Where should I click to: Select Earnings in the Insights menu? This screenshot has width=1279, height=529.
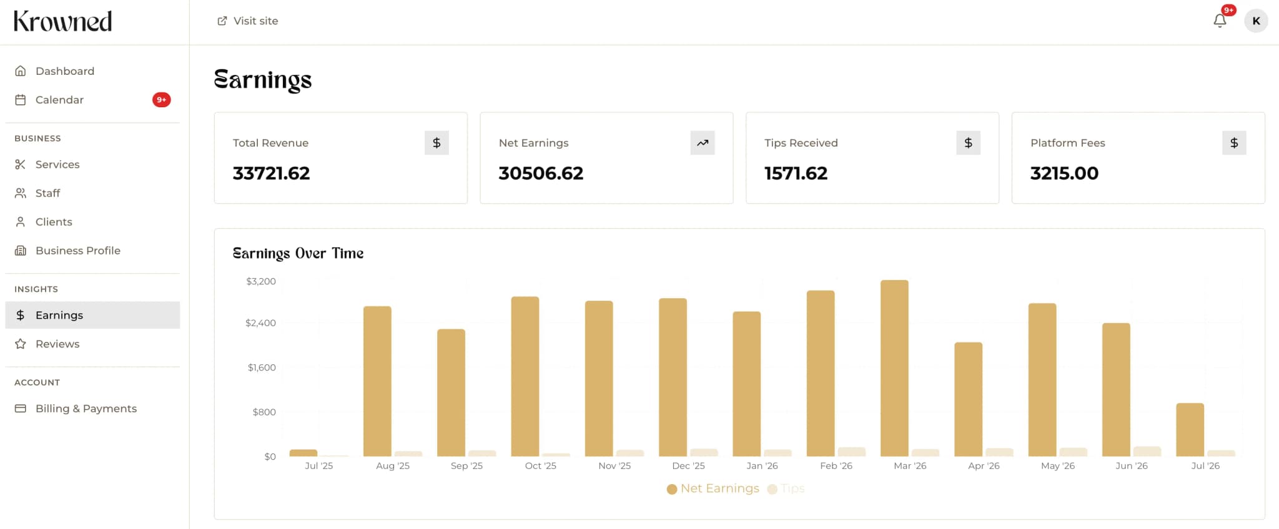92,315
